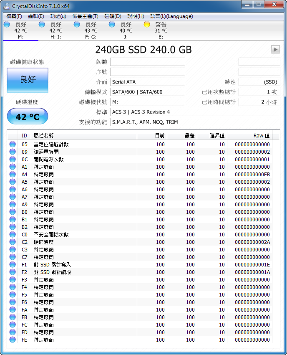Click the status orb for attribute A4
The image size is (287, 355).
(x=13, y=174)
